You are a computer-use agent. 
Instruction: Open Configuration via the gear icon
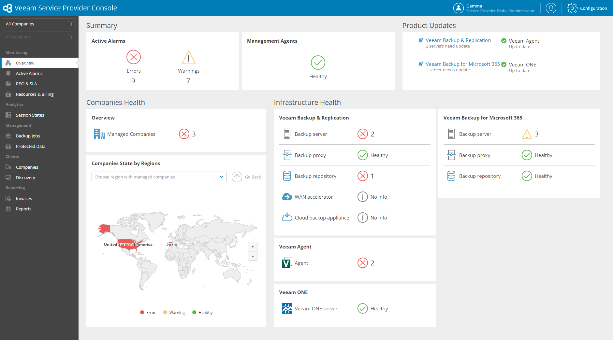[x=572, y=8]
